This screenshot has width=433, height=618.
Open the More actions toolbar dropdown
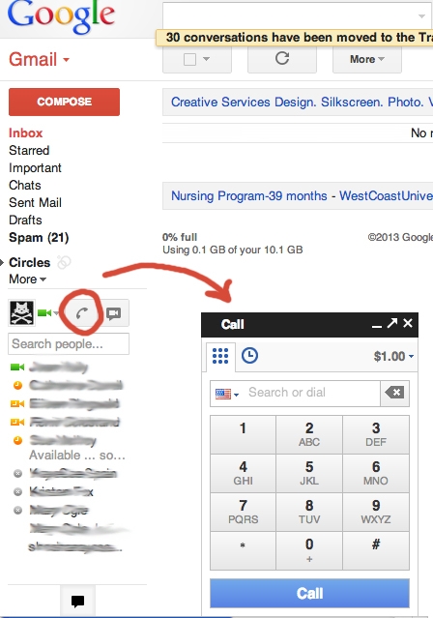[367, 59]
